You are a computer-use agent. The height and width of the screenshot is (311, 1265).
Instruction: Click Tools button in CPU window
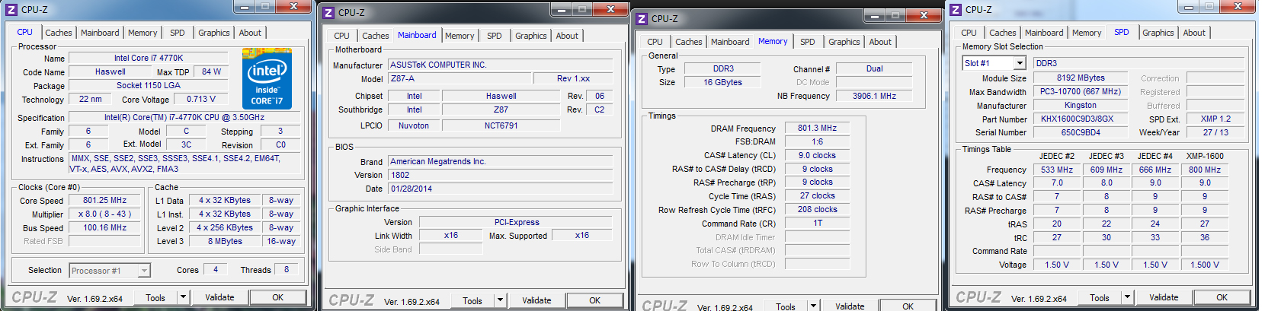156,297
